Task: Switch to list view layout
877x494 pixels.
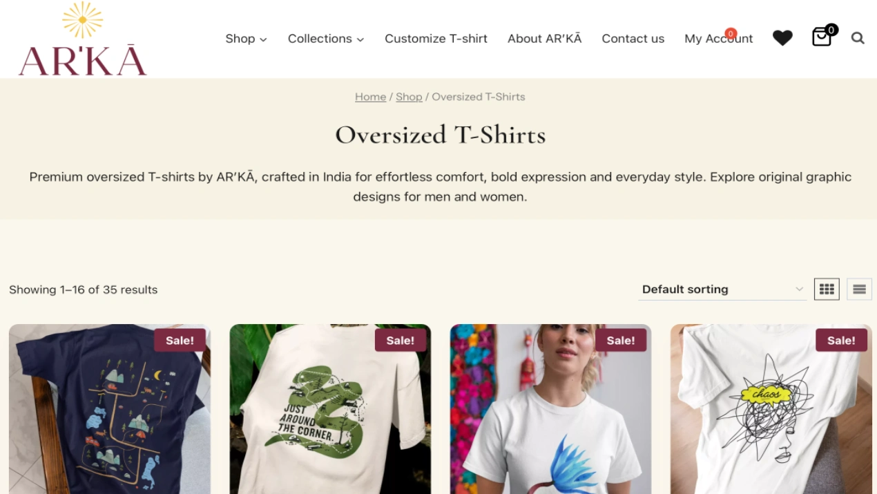Action: pyautogui.click(x=859, y=289)
